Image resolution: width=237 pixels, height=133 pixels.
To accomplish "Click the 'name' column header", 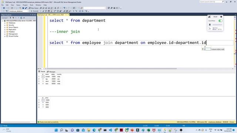I will pos(47,74).
